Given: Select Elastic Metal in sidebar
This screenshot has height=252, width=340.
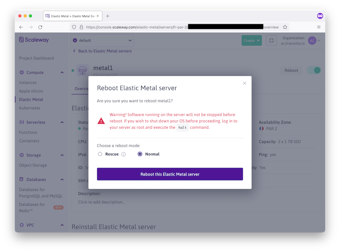Looking at the screenshot, I should [x=31, y=99].
